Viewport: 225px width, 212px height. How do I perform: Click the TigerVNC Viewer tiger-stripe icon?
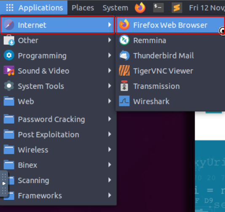tap(124, 71)
